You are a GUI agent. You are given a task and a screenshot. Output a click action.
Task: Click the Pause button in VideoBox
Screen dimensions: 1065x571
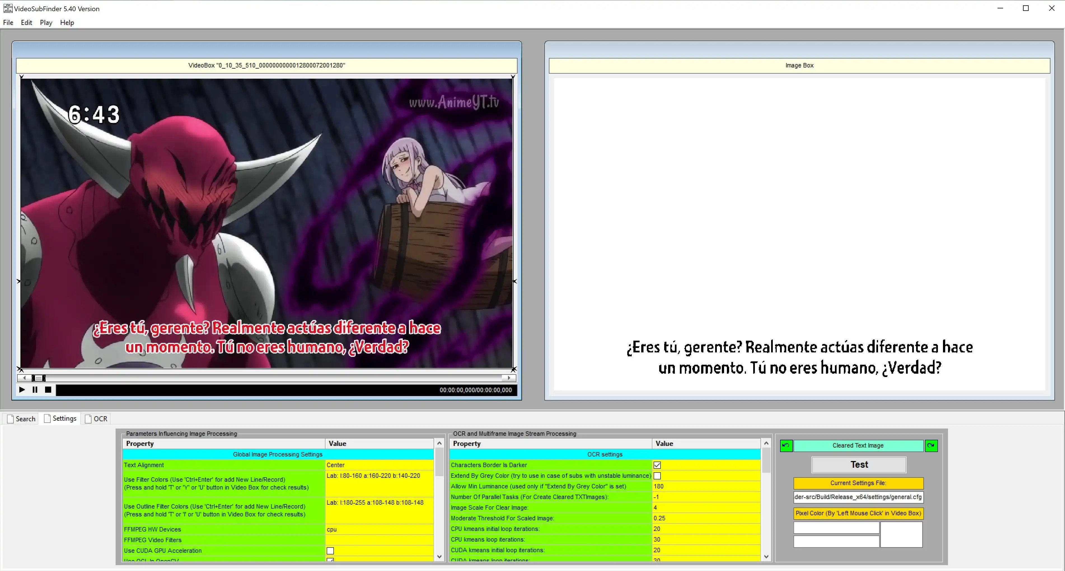coord(34,389)
